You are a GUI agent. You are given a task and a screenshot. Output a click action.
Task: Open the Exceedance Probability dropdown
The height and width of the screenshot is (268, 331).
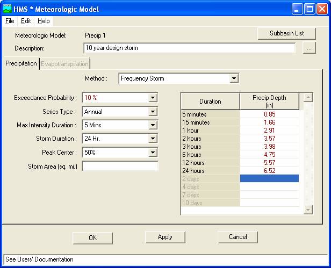point(153,98)
